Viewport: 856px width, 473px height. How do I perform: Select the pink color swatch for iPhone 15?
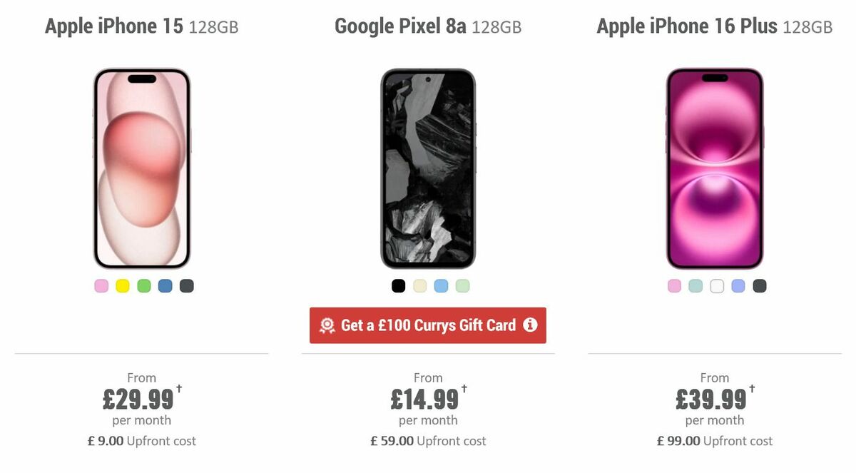[101, 285]
